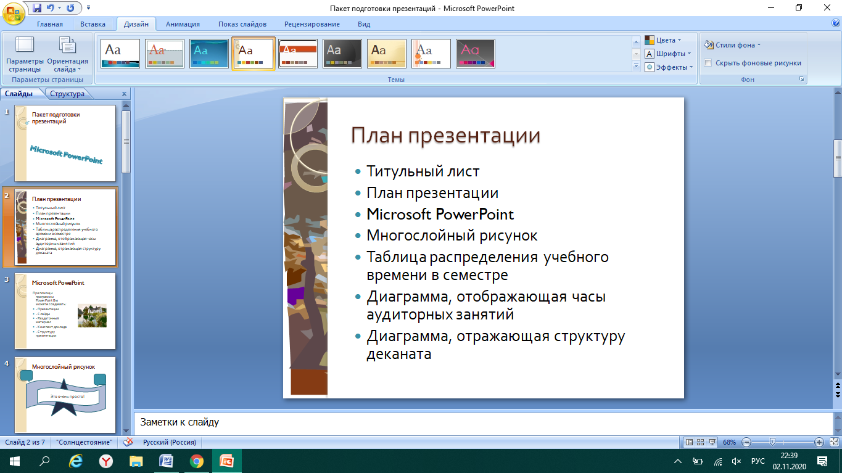
Task: Save the presentation from the quick access toolbar
Action: [x=37, y=8]
